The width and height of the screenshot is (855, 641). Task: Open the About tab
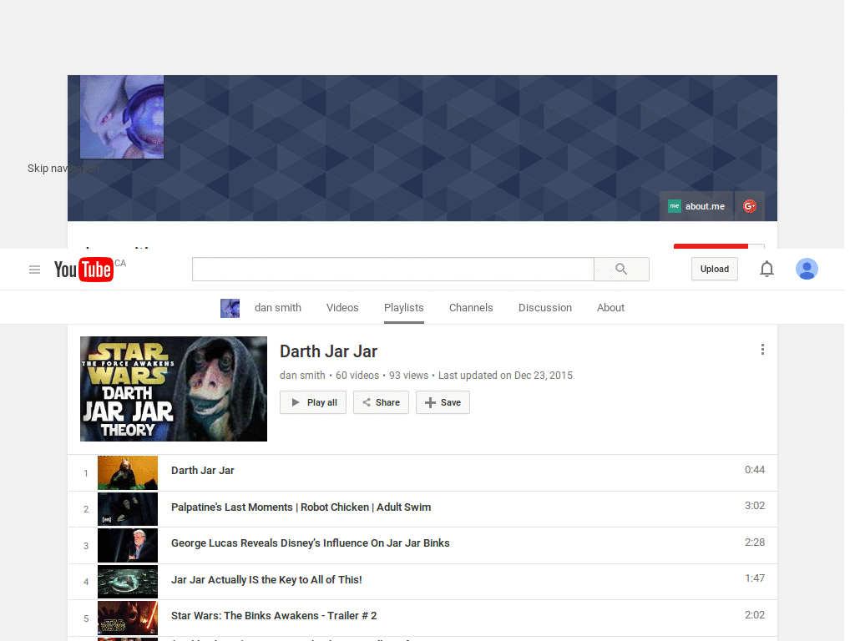coord(610,308)
